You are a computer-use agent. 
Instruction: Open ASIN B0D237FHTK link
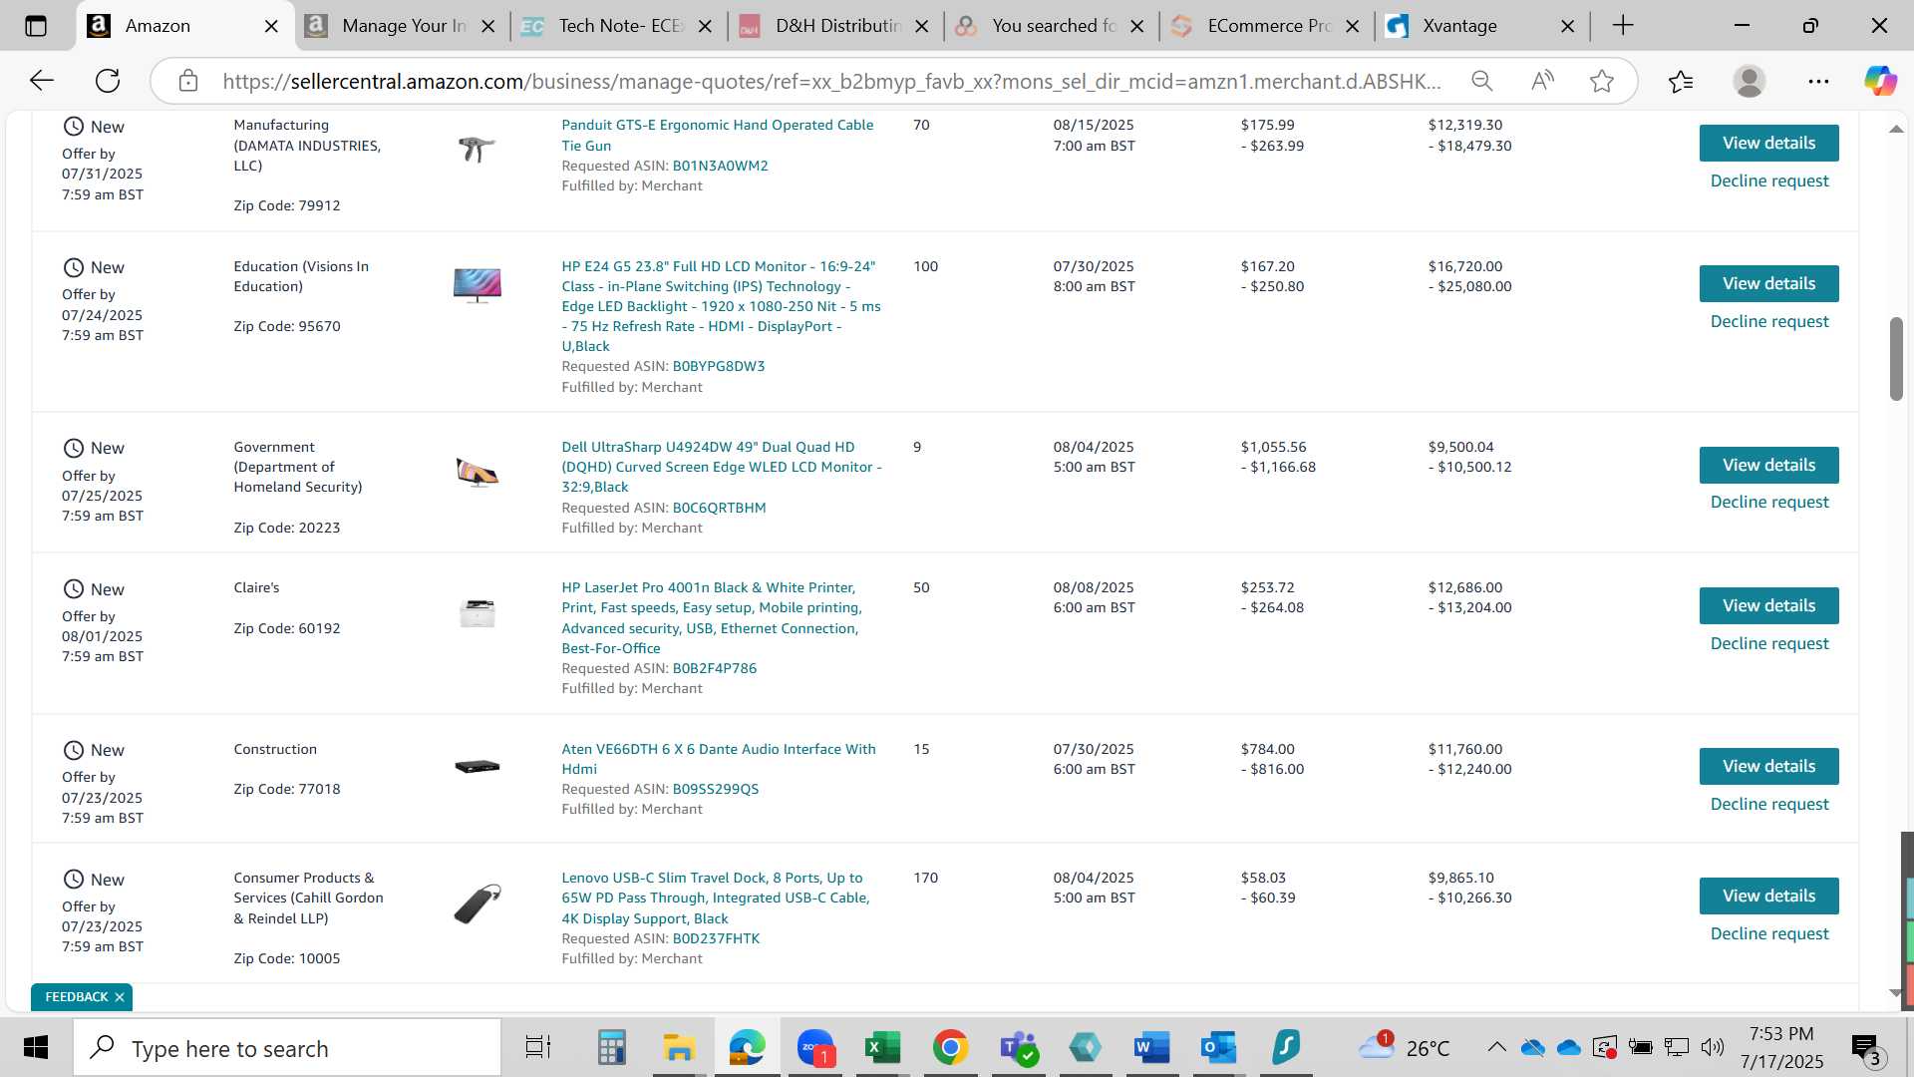(716, 938)
